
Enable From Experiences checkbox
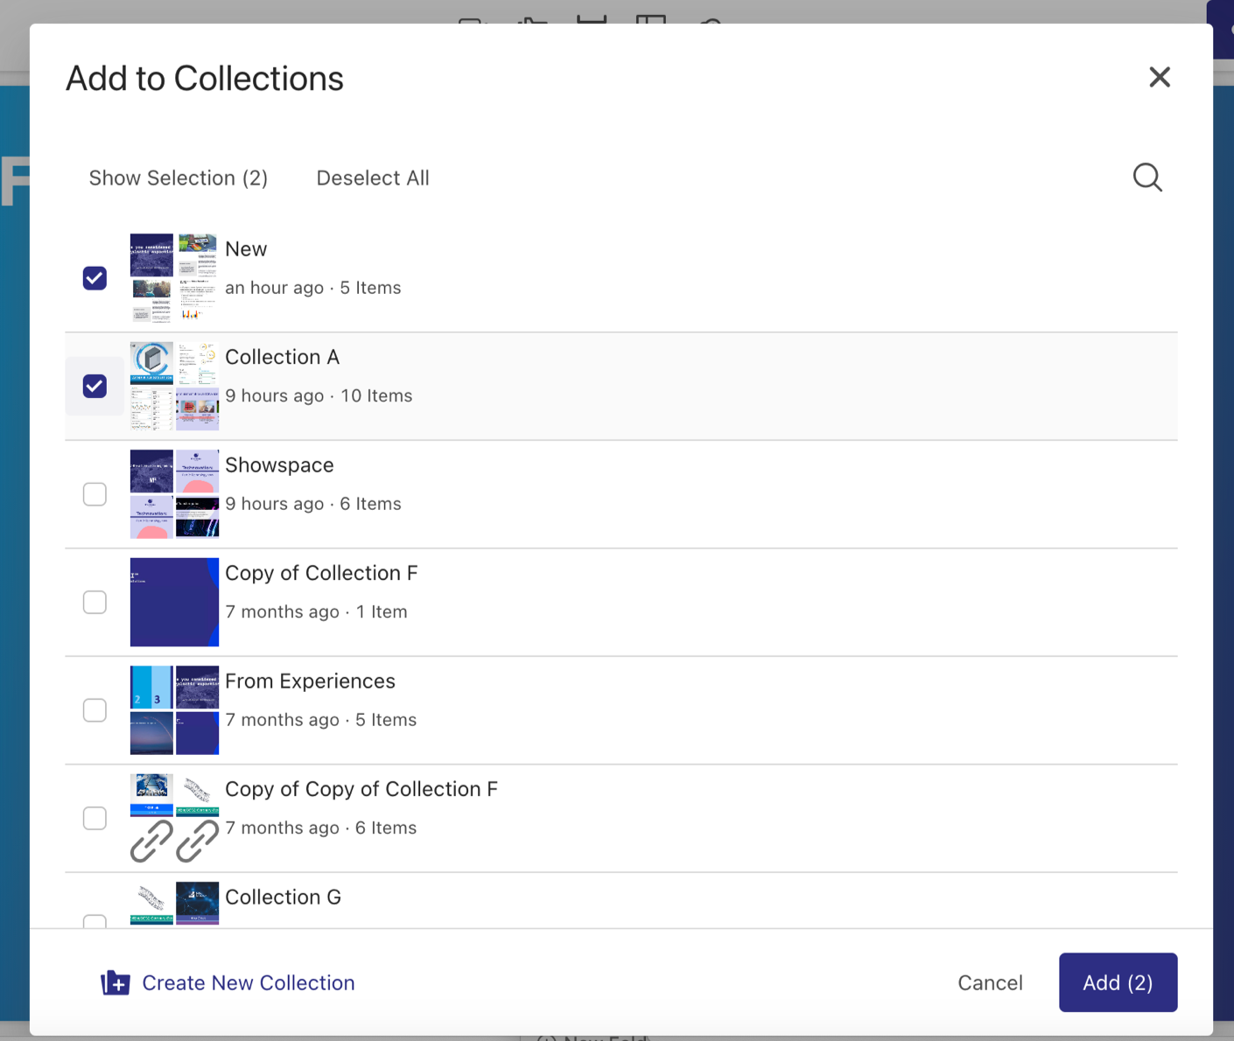[x=95, y=709]
